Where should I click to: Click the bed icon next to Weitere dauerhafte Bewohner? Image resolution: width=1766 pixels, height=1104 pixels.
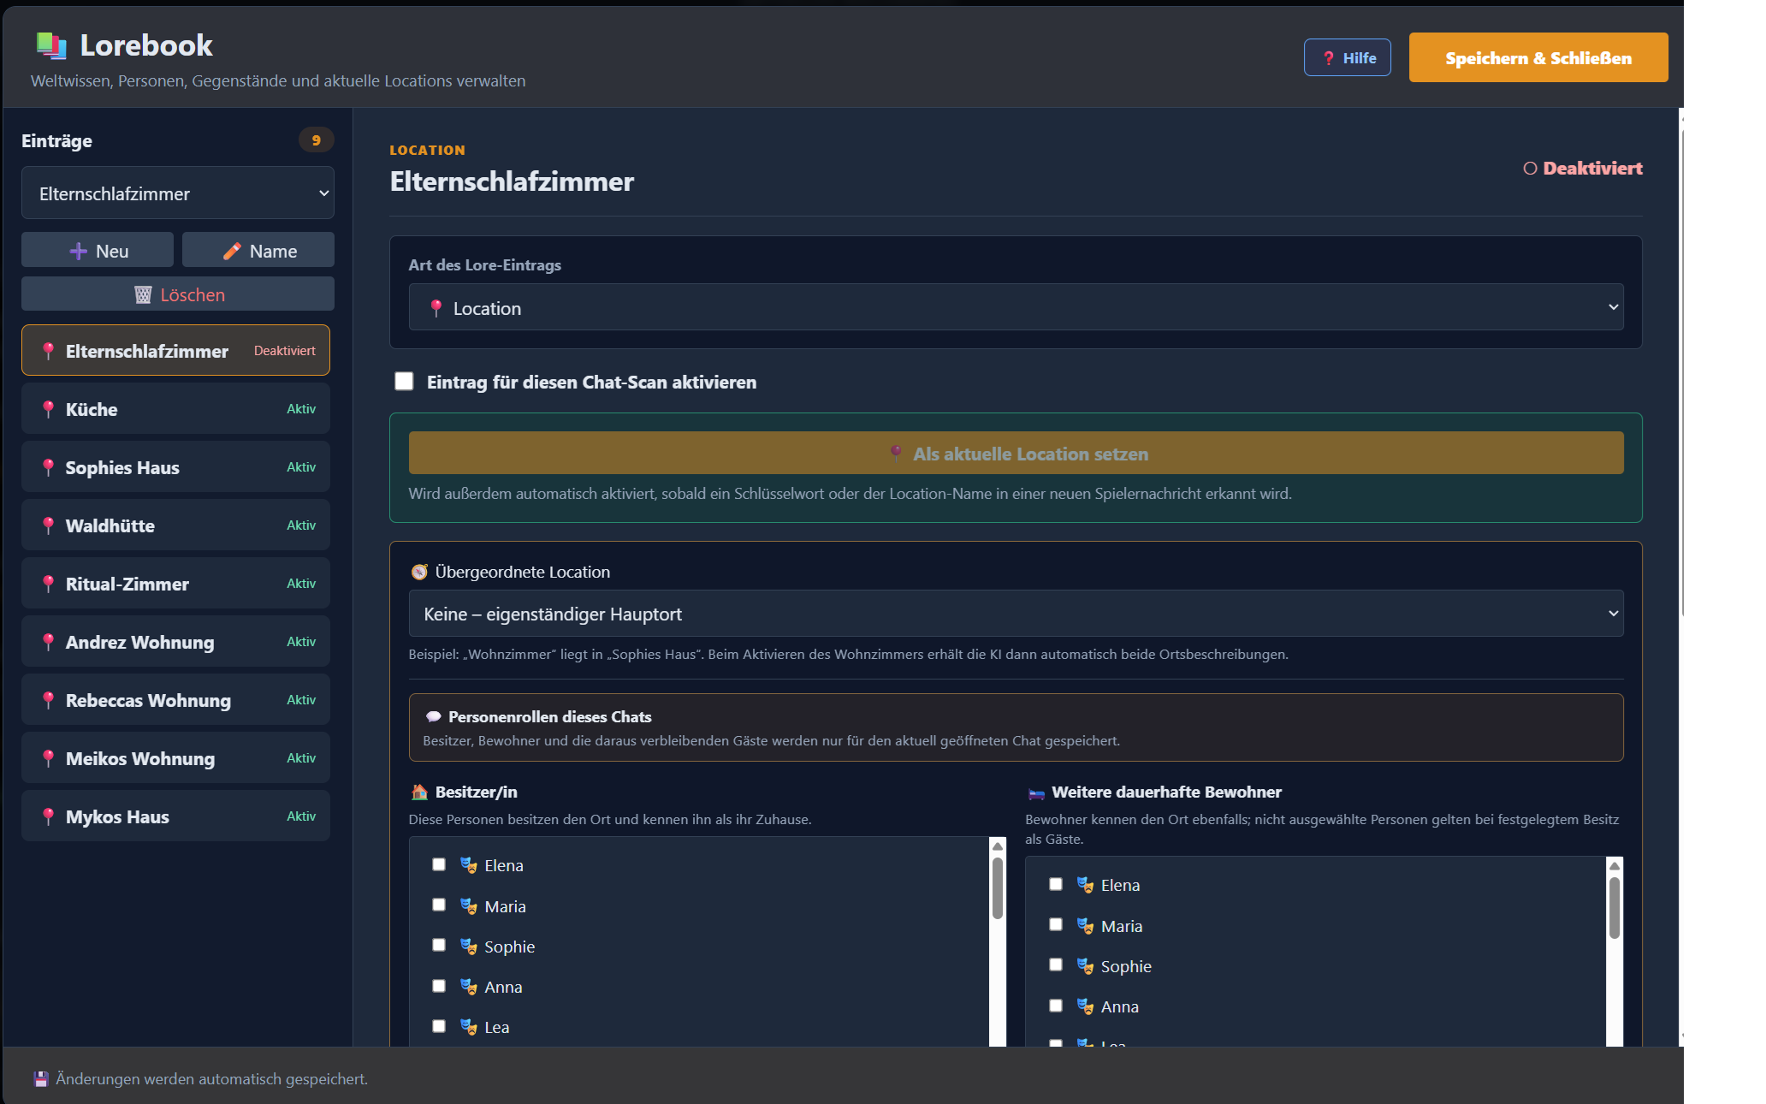[1036, 792]
